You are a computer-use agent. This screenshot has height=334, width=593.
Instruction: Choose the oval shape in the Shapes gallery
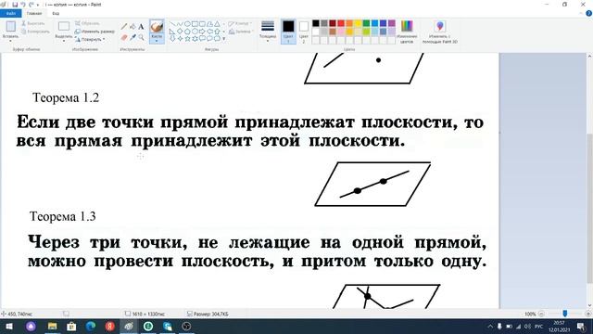point(187,24)
